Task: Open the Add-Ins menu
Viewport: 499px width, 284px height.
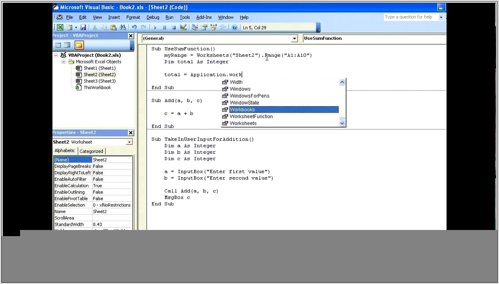Action: tap(204, 17)
